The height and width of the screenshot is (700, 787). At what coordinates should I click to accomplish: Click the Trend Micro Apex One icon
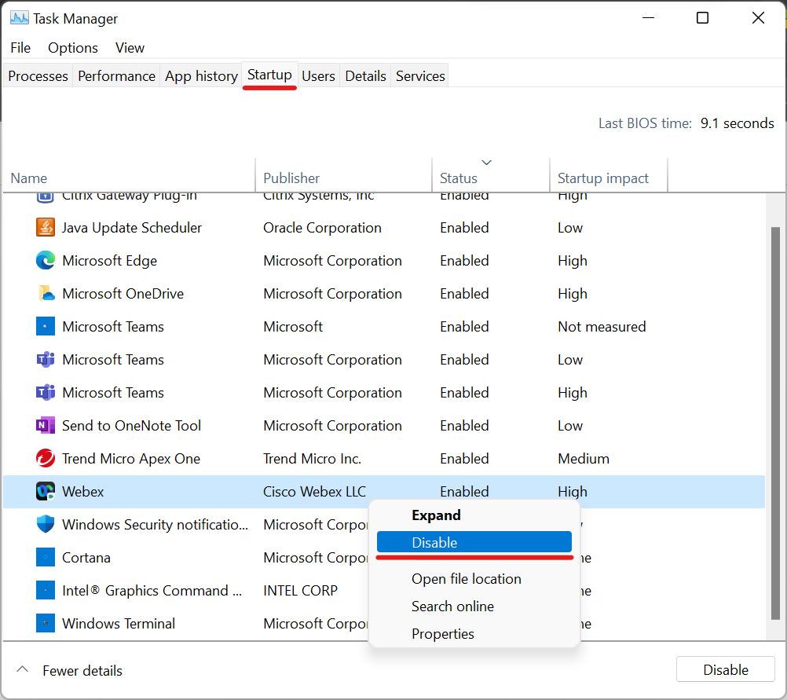(46, 459)
